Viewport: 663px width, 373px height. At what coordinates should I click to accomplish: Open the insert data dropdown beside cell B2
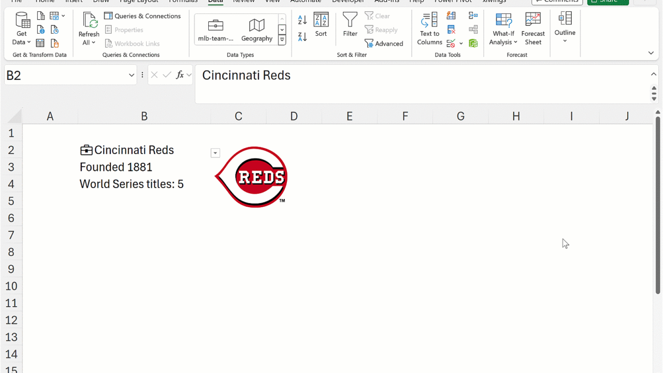(x=215, y=153)
